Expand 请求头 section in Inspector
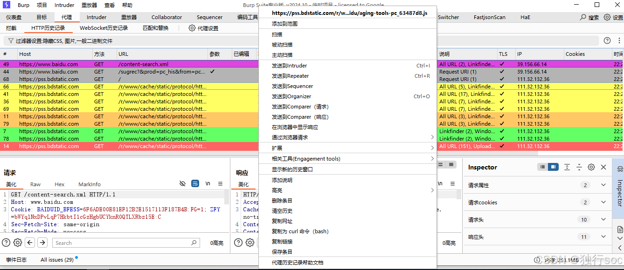This screenshot has width=624, height=270. click(603, 220)
